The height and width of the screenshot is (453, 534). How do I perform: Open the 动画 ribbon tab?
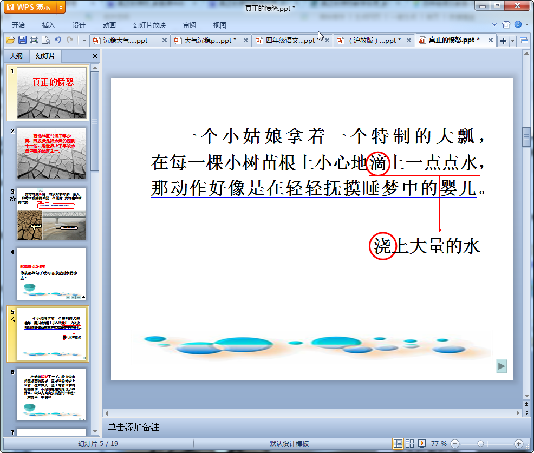click(x=109, y=25)
